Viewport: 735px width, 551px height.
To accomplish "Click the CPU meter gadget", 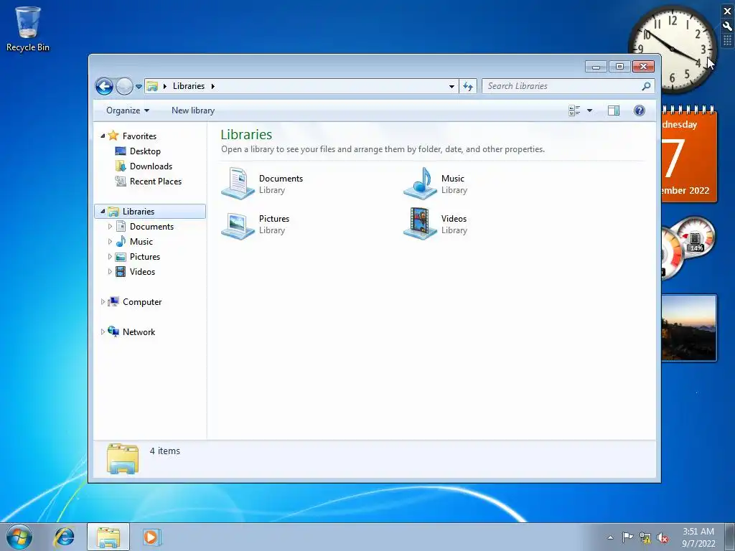I will tap(688, 247).
